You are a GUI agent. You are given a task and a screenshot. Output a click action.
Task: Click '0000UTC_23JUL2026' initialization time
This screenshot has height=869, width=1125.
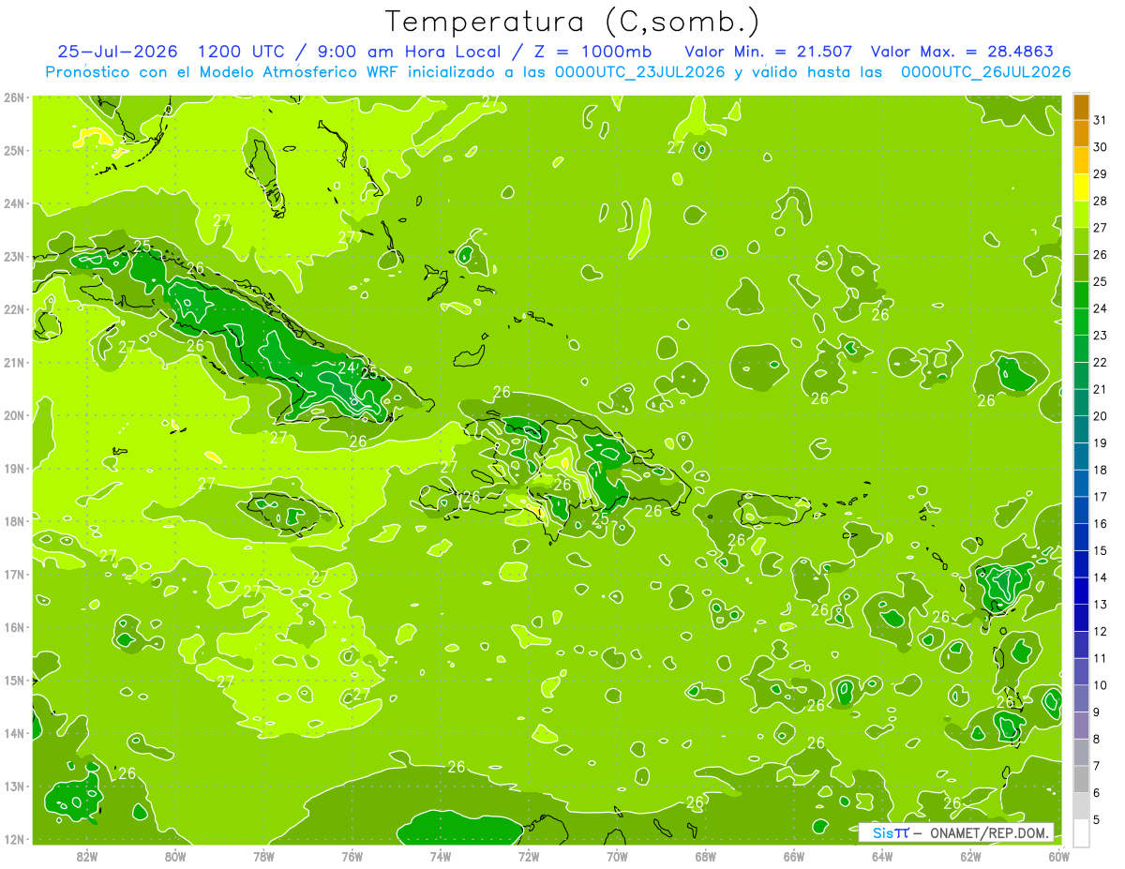(x=640, y=72)
